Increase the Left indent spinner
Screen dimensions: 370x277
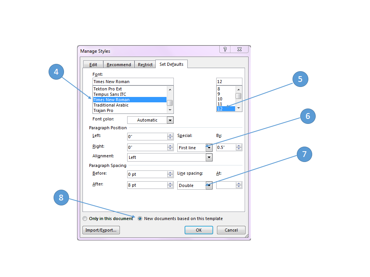(x=170, y=135)
